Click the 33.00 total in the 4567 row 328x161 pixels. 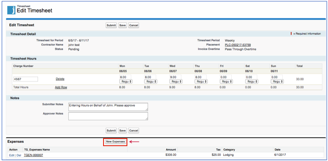point(300,79)
